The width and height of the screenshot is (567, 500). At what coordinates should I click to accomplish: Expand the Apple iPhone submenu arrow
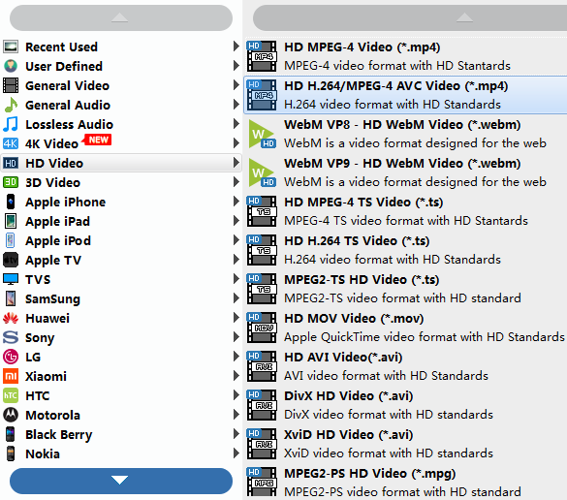coord(236,202)
